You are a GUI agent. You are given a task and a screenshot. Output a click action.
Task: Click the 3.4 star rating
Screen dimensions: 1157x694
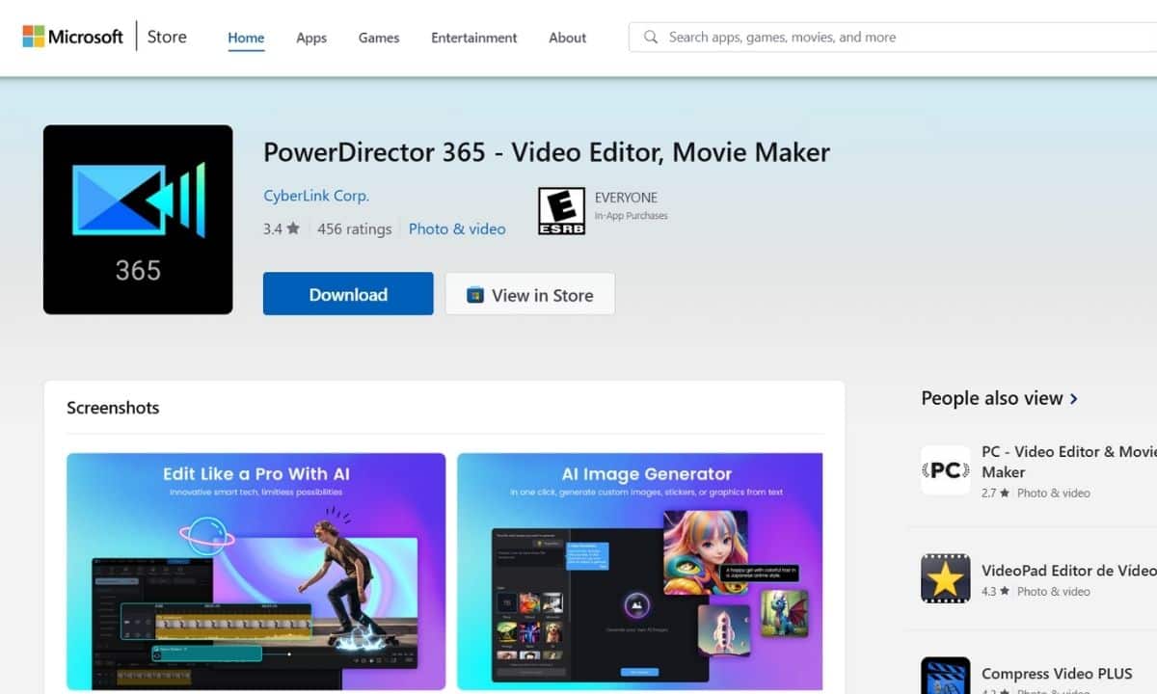click(x=282, y=228)
